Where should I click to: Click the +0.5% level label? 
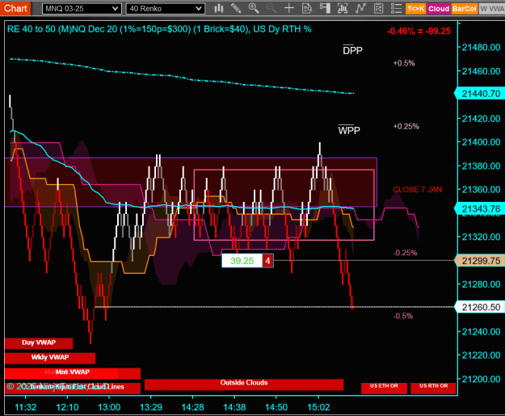(x=404, y=63)
